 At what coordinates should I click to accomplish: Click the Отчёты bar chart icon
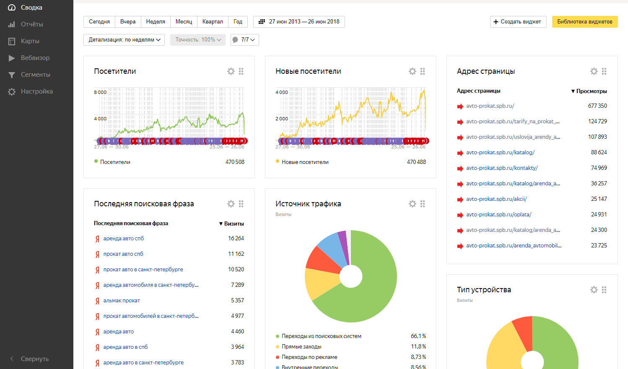(x=12, y=24)
